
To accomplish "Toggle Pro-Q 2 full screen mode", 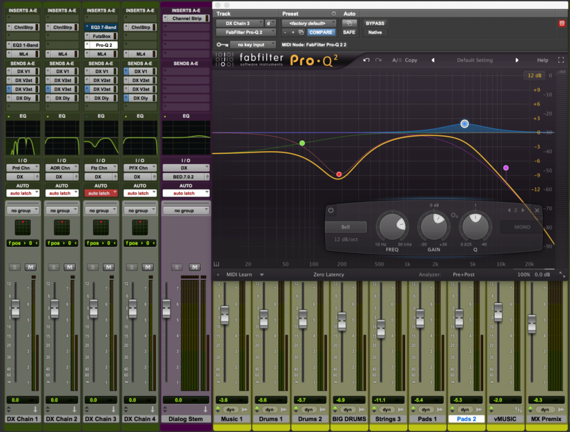I will tap(561, 60).
